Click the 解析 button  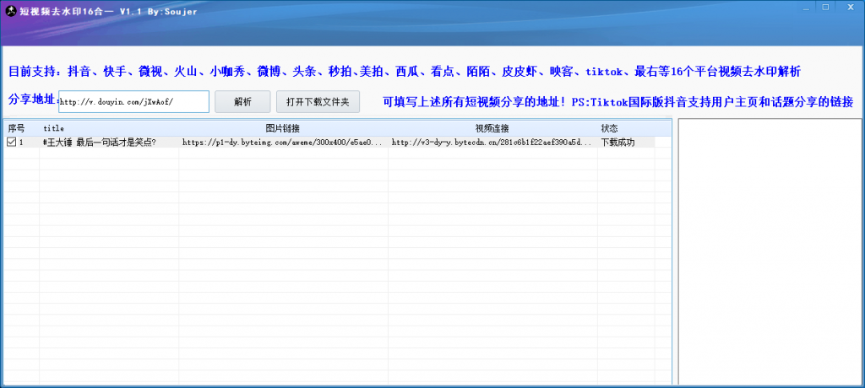(x=242, y=101)
